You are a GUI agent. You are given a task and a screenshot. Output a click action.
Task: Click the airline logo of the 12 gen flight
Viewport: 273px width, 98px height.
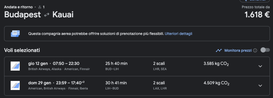[x=15, y=66]
